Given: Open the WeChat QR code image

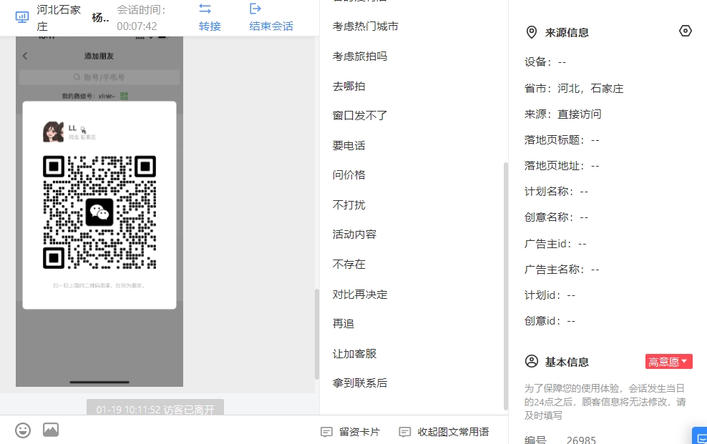Looking at the screenshot, I should [99, 212].
